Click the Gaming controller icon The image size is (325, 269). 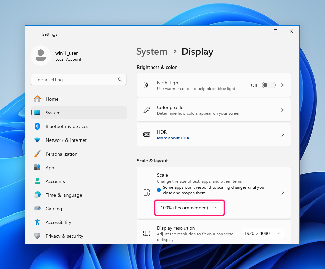37,208
